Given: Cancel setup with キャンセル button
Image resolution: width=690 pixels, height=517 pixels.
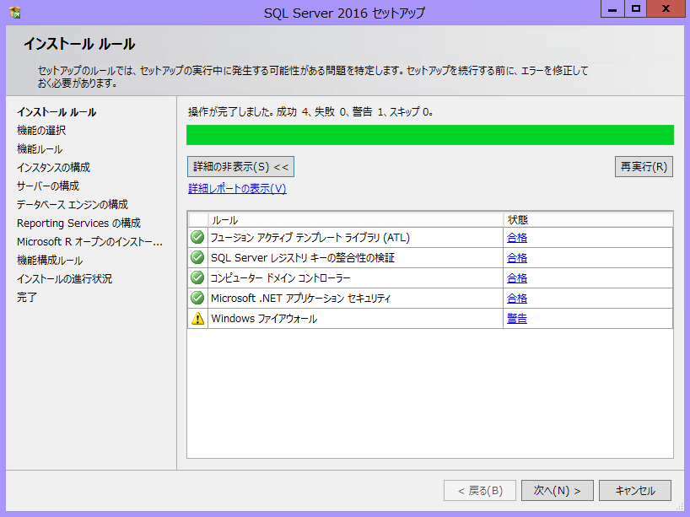Looking at the screenshot, I should (x=635, y=491).
